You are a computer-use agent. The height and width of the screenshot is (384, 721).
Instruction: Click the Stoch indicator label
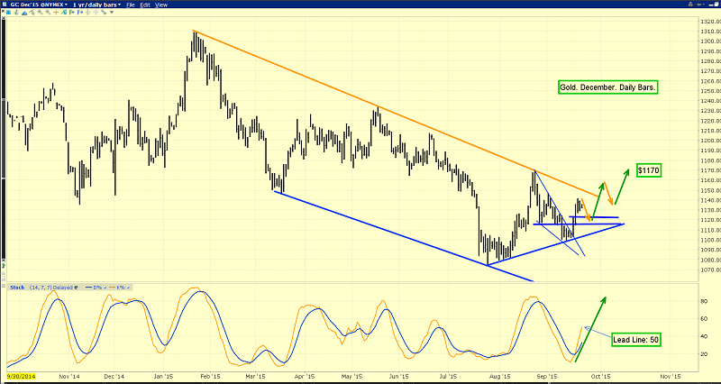pyautogui.click(x=17, y=288)
